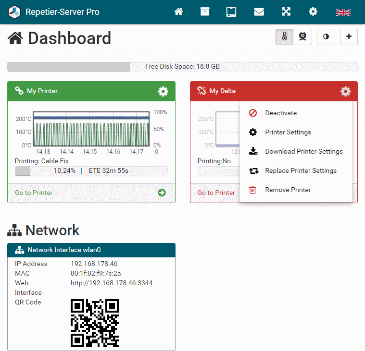The height and width of the screenshot is (351, 365).
Task: Toggle the temperature graph view button
Action: pyautogui.click(x=284, y=37)
